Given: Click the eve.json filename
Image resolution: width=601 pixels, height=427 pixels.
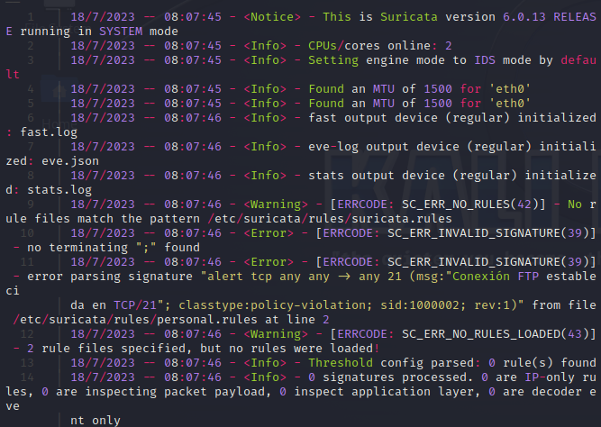Looking at the screenshot, I should point(70,161).
